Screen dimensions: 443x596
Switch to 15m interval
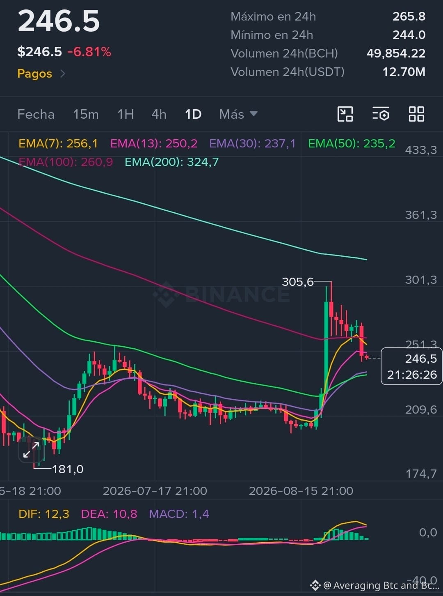click(86, 114)
